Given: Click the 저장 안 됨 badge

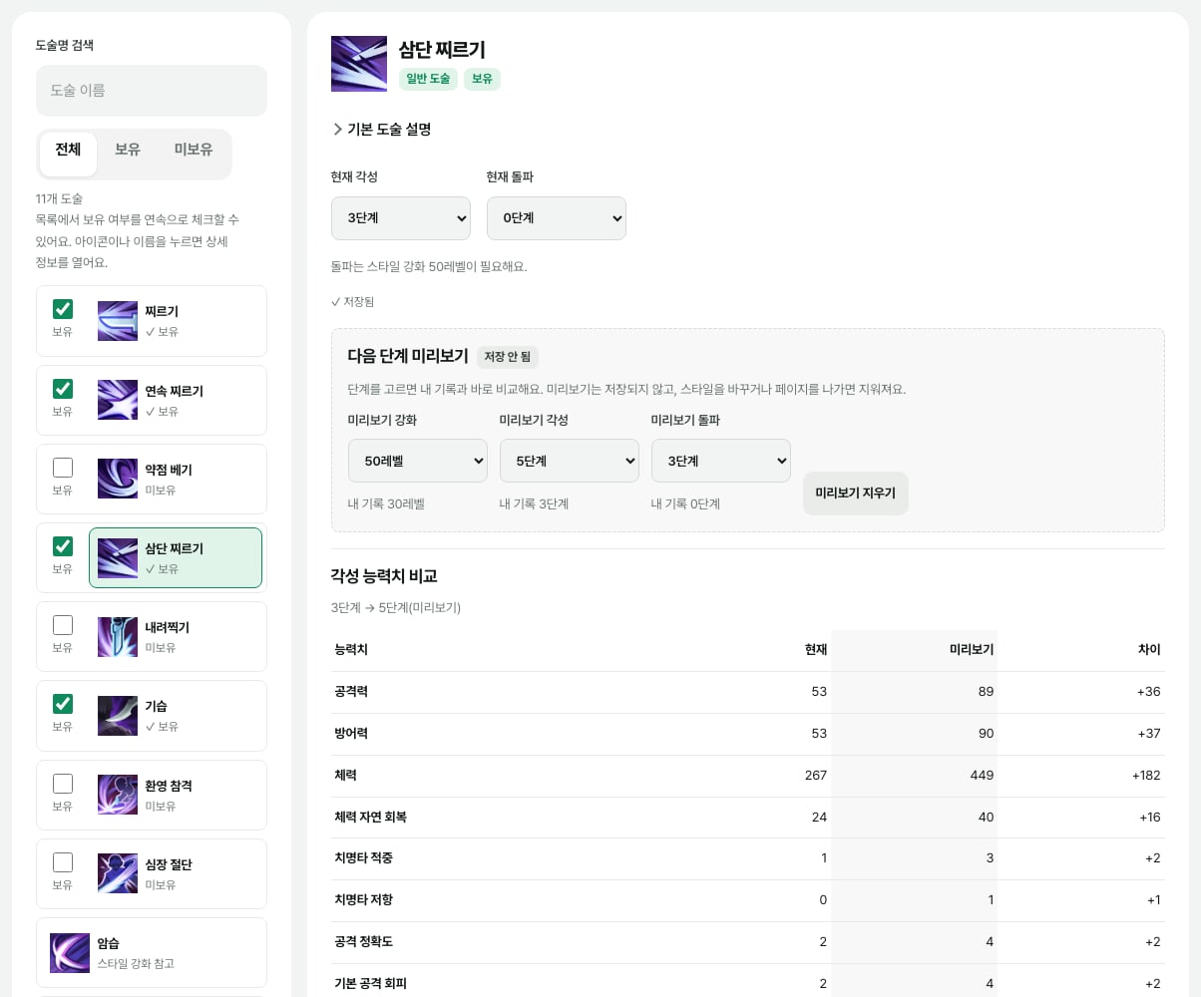Looking at the screenshot, I should pyautogui.click(x=508, y=357).
